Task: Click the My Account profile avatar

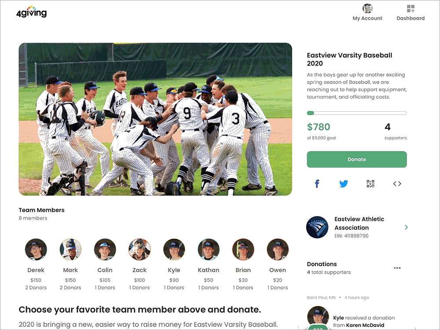Action: click(x=367, y=8)
